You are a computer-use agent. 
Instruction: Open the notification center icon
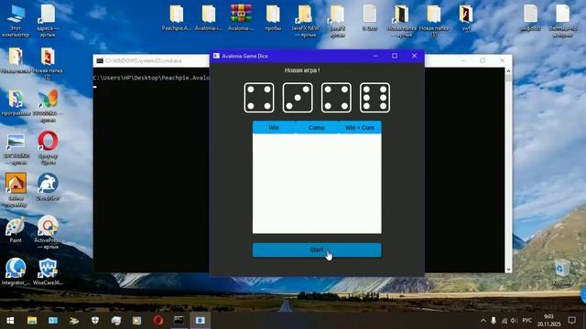(571, 321)
